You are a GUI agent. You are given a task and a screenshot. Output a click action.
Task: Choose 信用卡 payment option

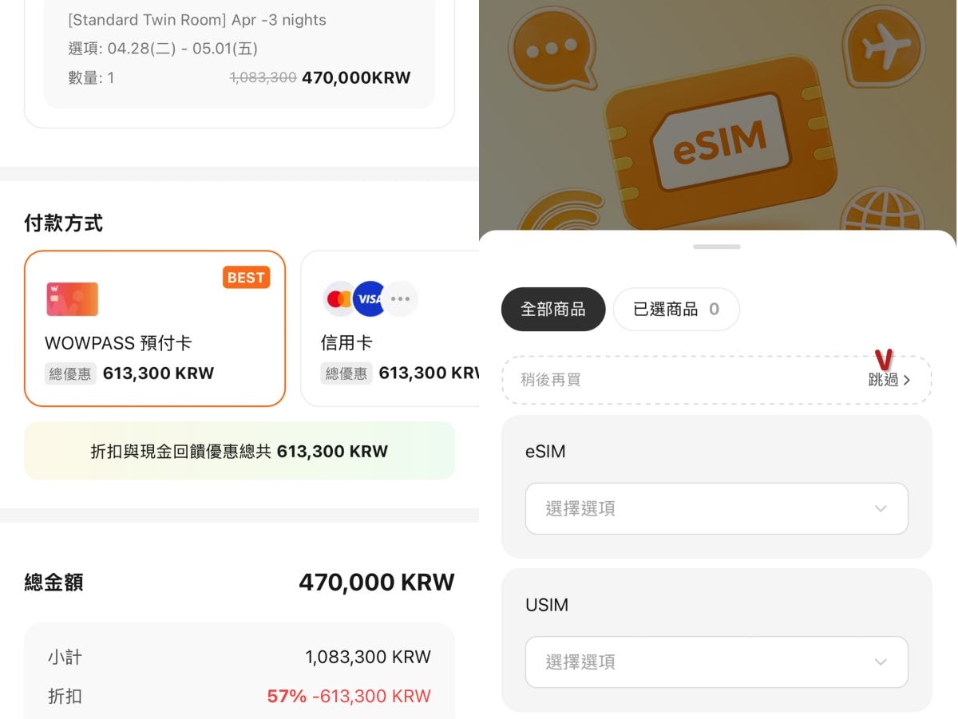390,329
